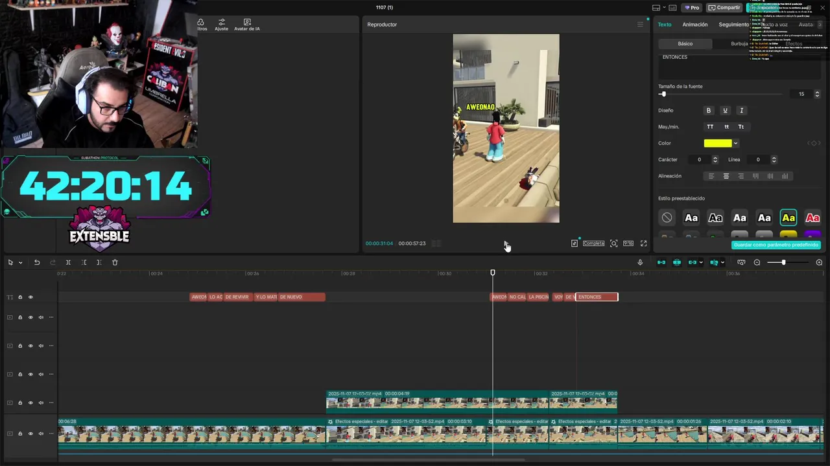Click the Línea spacing stepper

click(x=774, y=159)
